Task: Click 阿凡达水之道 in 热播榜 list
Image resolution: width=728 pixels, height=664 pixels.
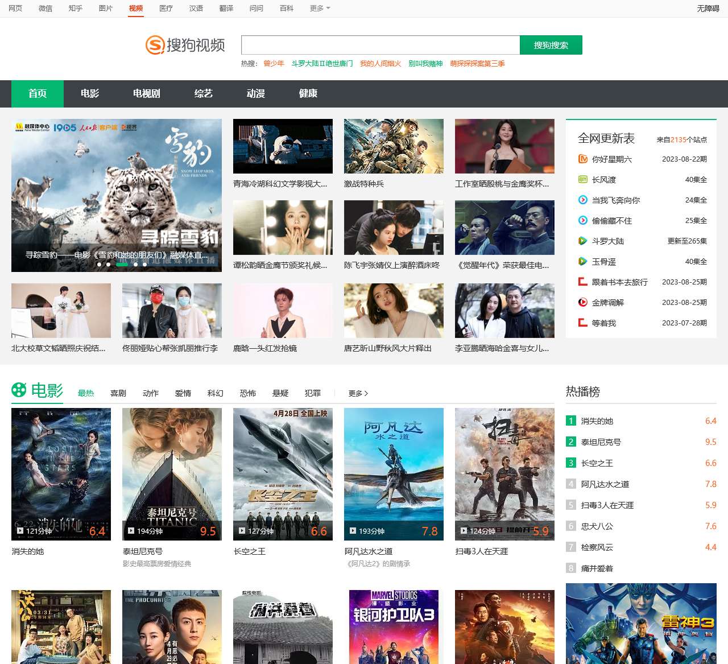Action: tap(605, 484)
